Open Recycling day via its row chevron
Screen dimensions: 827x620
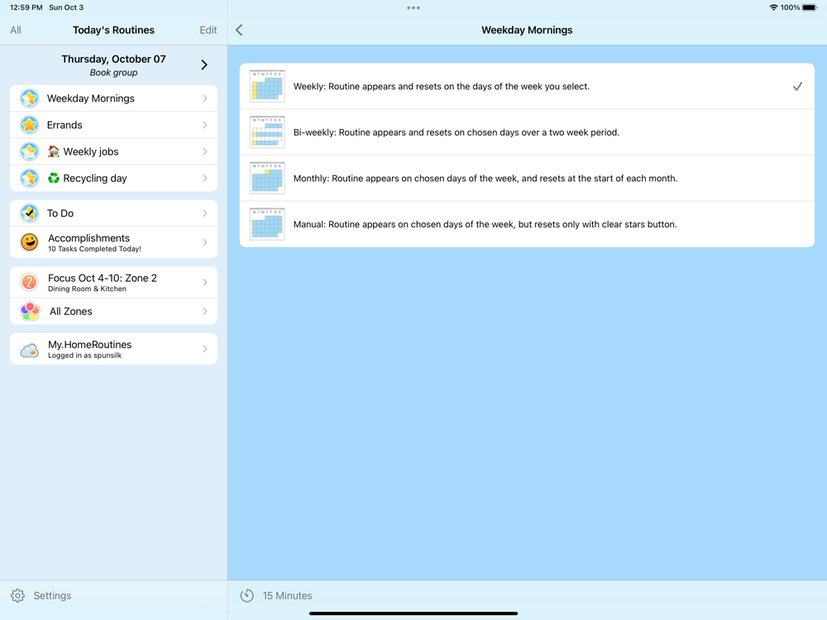point(204,179)
